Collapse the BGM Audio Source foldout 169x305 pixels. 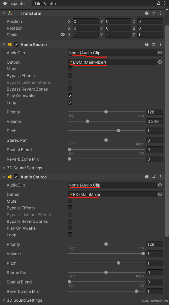[4, 44]
